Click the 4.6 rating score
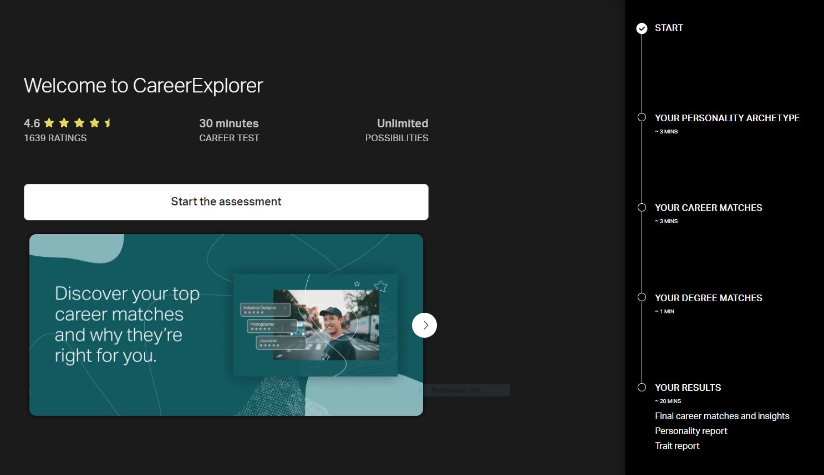The width and height of the screenshot is (824, 475). [x=32, y=123]
